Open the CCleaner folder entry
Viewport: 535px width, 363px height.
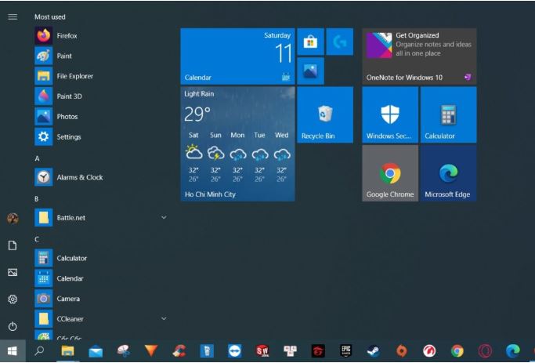point(100,318)
